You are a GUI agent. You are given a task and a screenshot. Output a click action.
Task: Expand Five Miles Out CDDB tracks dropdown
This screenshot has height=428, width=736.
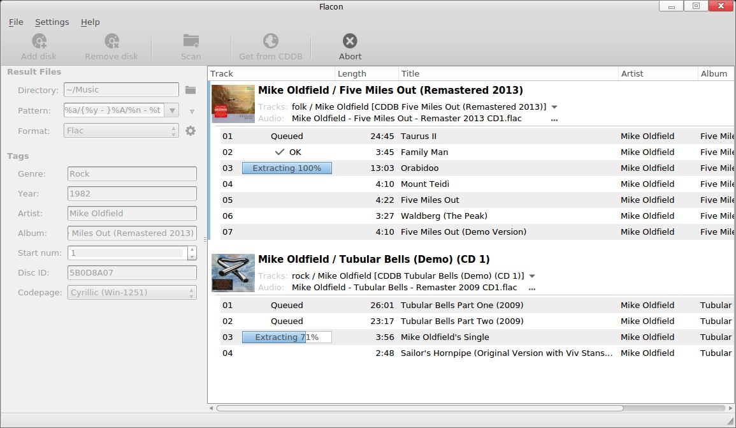554,107
